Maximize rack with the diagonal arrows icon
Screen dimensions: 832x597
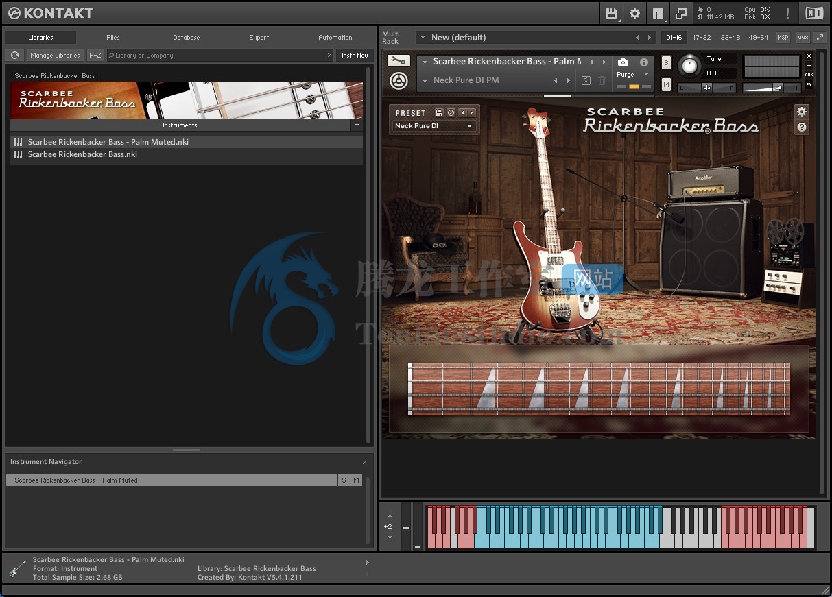click(820, 38)
